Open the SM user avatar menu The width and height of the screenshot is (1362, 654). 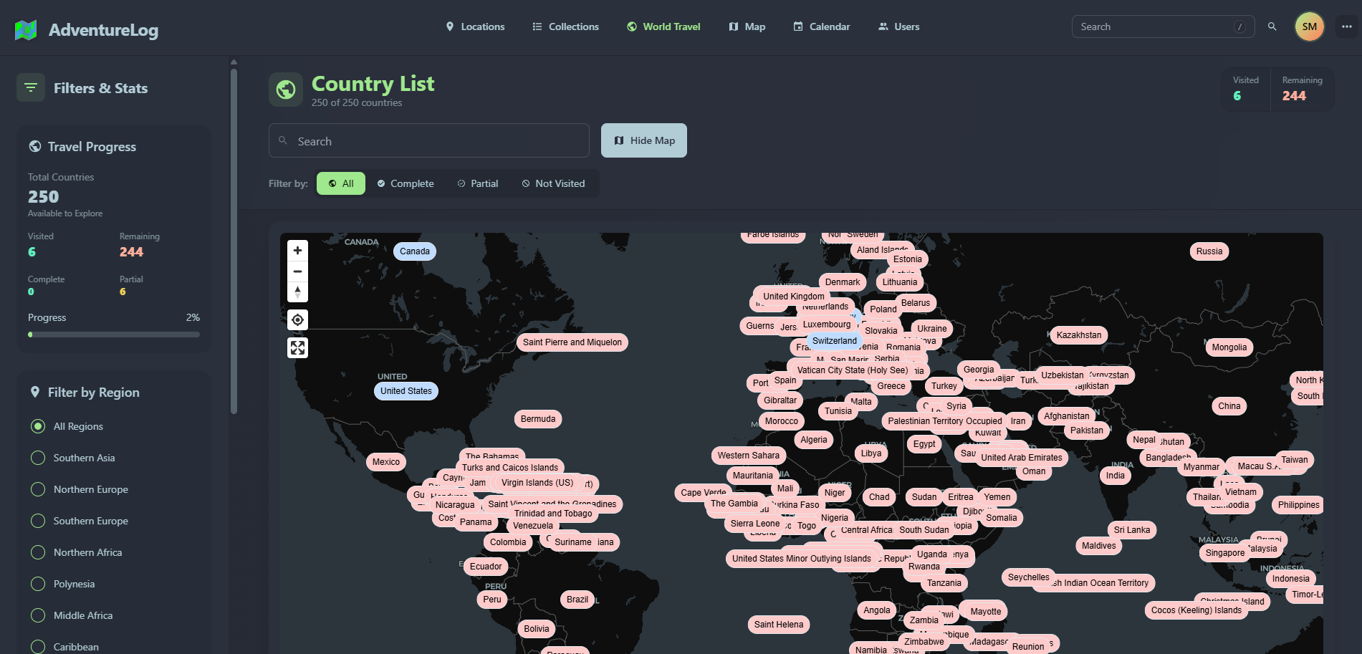point(1309,27)
